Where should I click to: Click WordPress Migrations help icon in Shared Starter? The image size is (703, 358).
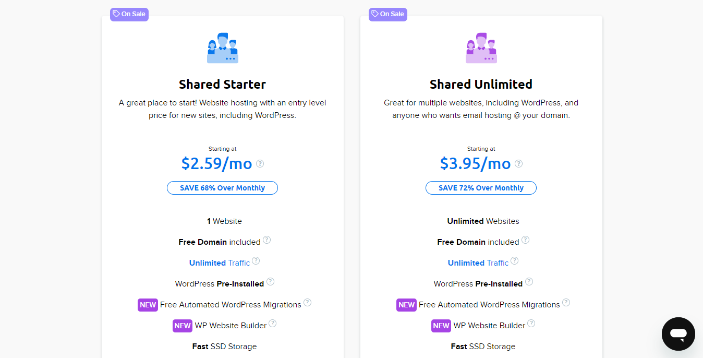(x=307, y=303)
